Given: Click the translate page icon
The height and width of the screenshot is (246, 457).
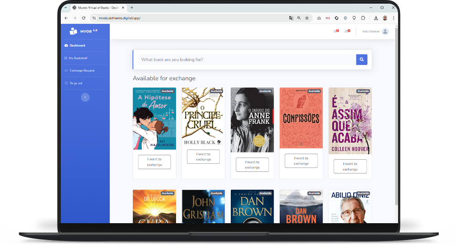Looking at the screenshot, I should (x=291, y=18).
